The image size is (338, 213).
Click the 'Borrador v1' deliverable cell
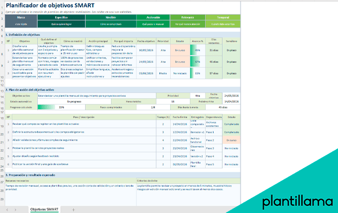(x=198, y=132)
